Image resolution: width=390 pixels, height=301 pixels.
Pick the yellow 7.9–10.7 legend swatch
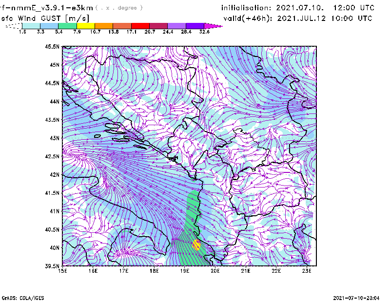tap(86, 26)
